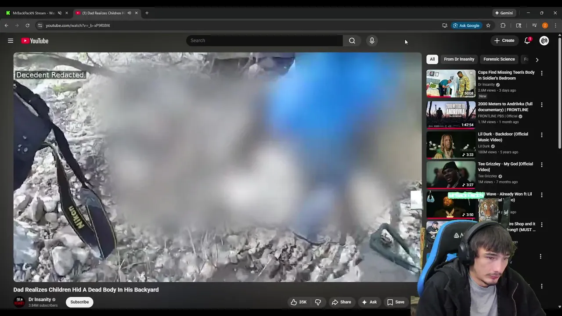This screenshot has height=316, width=562.
Task: Open the side panel icon in toolbar
Action: [519, 25]
